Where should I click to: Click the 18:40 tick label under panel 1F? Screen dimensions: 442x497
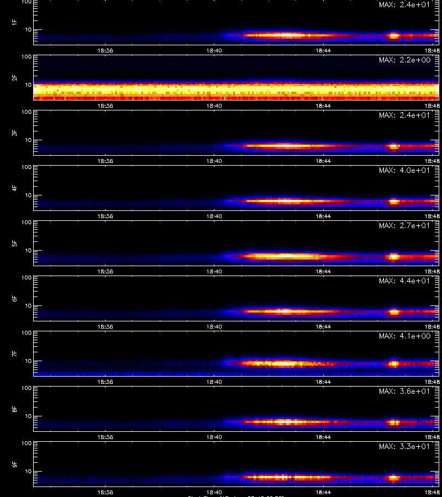click(214, 50)
